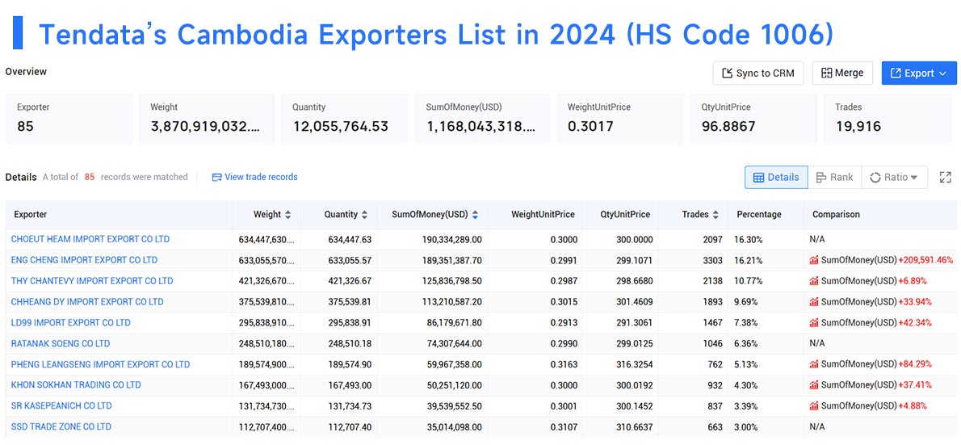Viewport: 961px width, 445px height.
Task: Select the 295,838.91 quantity cell
Action: (350, 322)
